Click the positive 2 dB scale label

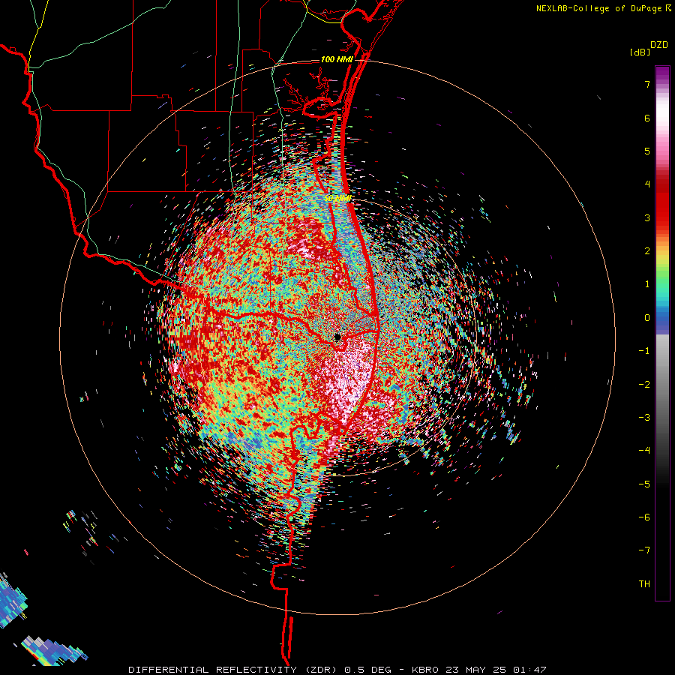(647, 251)
